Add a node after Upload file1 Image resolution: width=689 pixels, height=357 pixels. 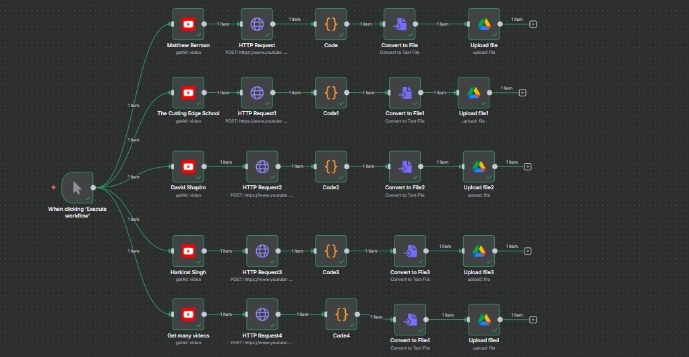522,93
